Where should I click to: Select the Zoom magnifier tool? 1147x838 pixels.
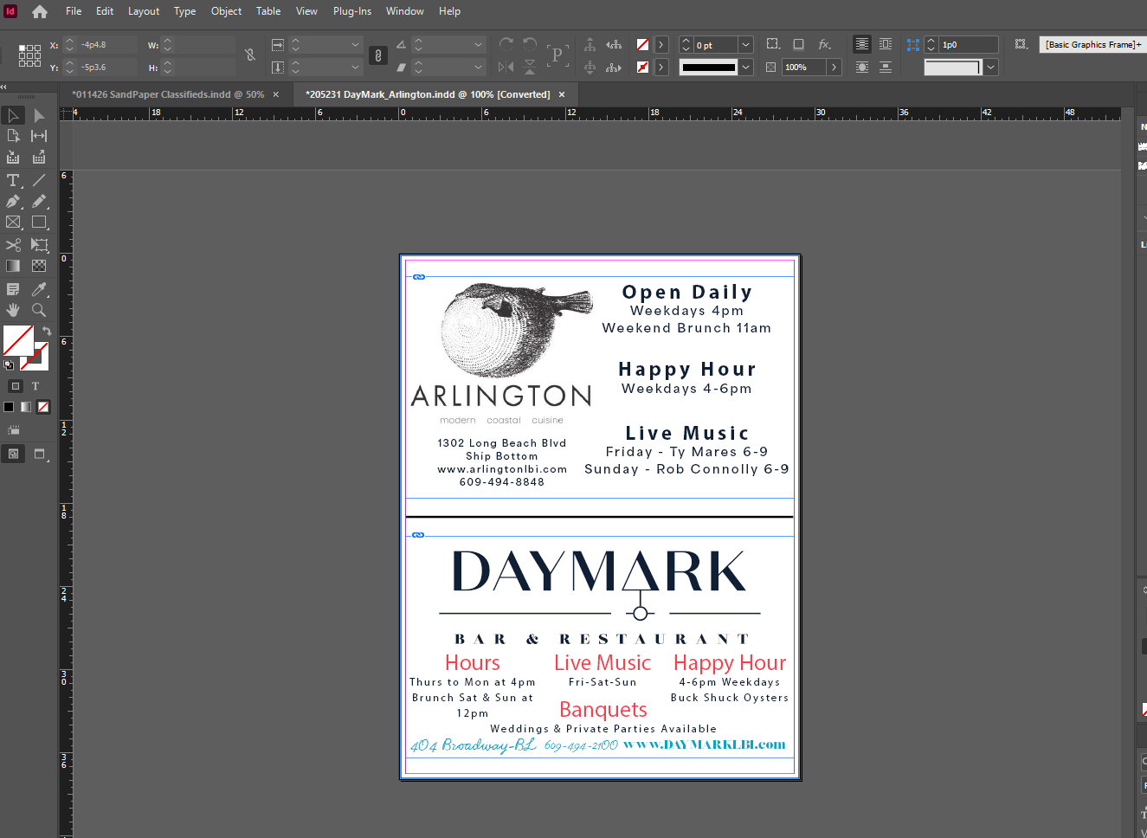[39, 310]
